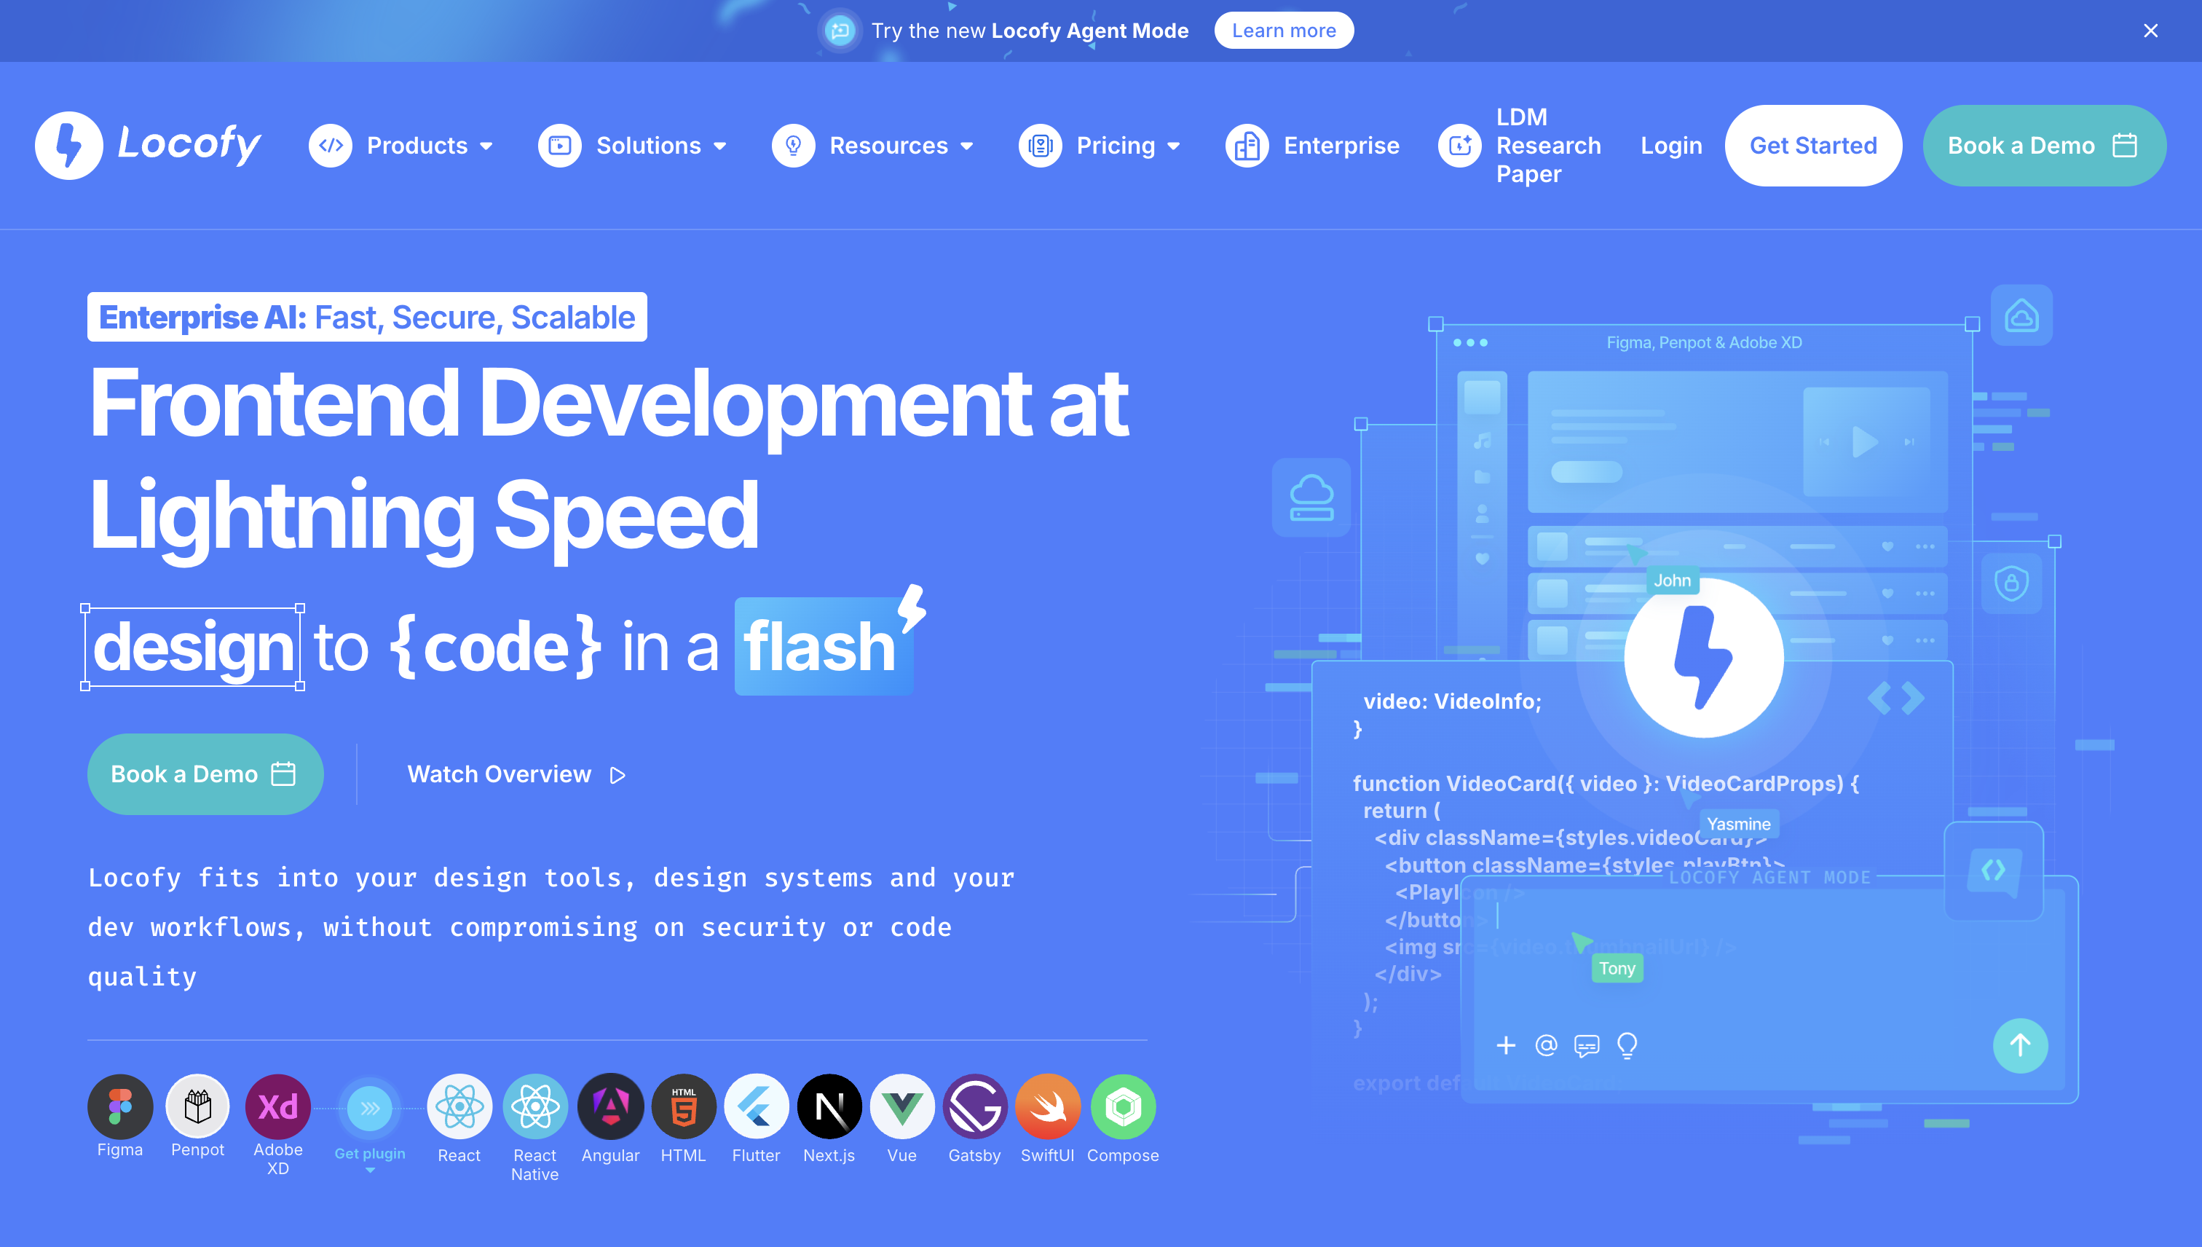This screenshot has height=1247, width=2202.
Task: Open the Vue framework icon
Action: [x=901, y=1106]
